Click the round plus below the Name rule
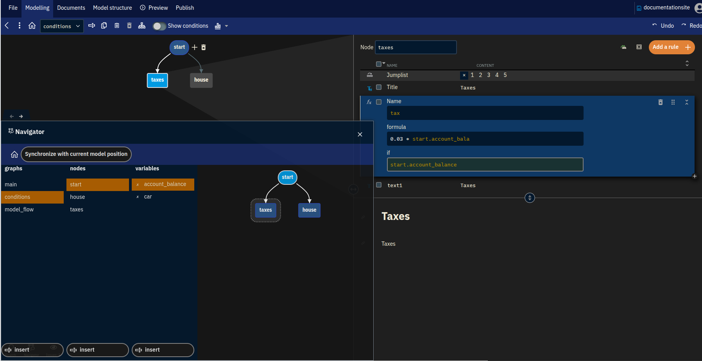 coord(695,176)
